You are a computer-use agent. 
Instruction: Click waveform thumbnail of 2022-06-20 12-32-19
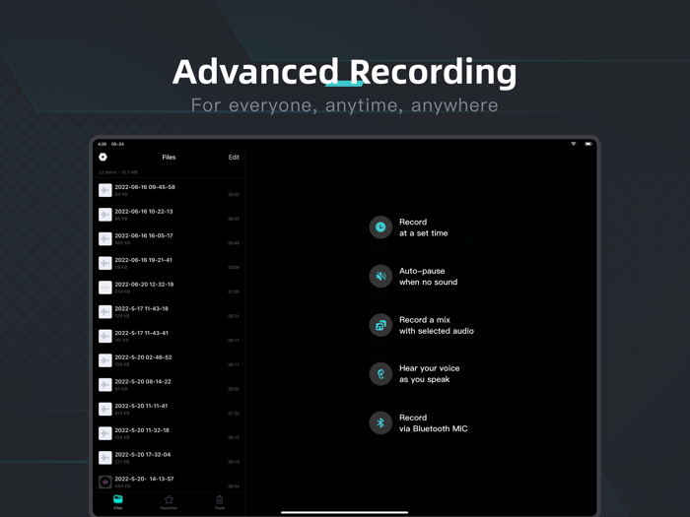pos(105,288)
